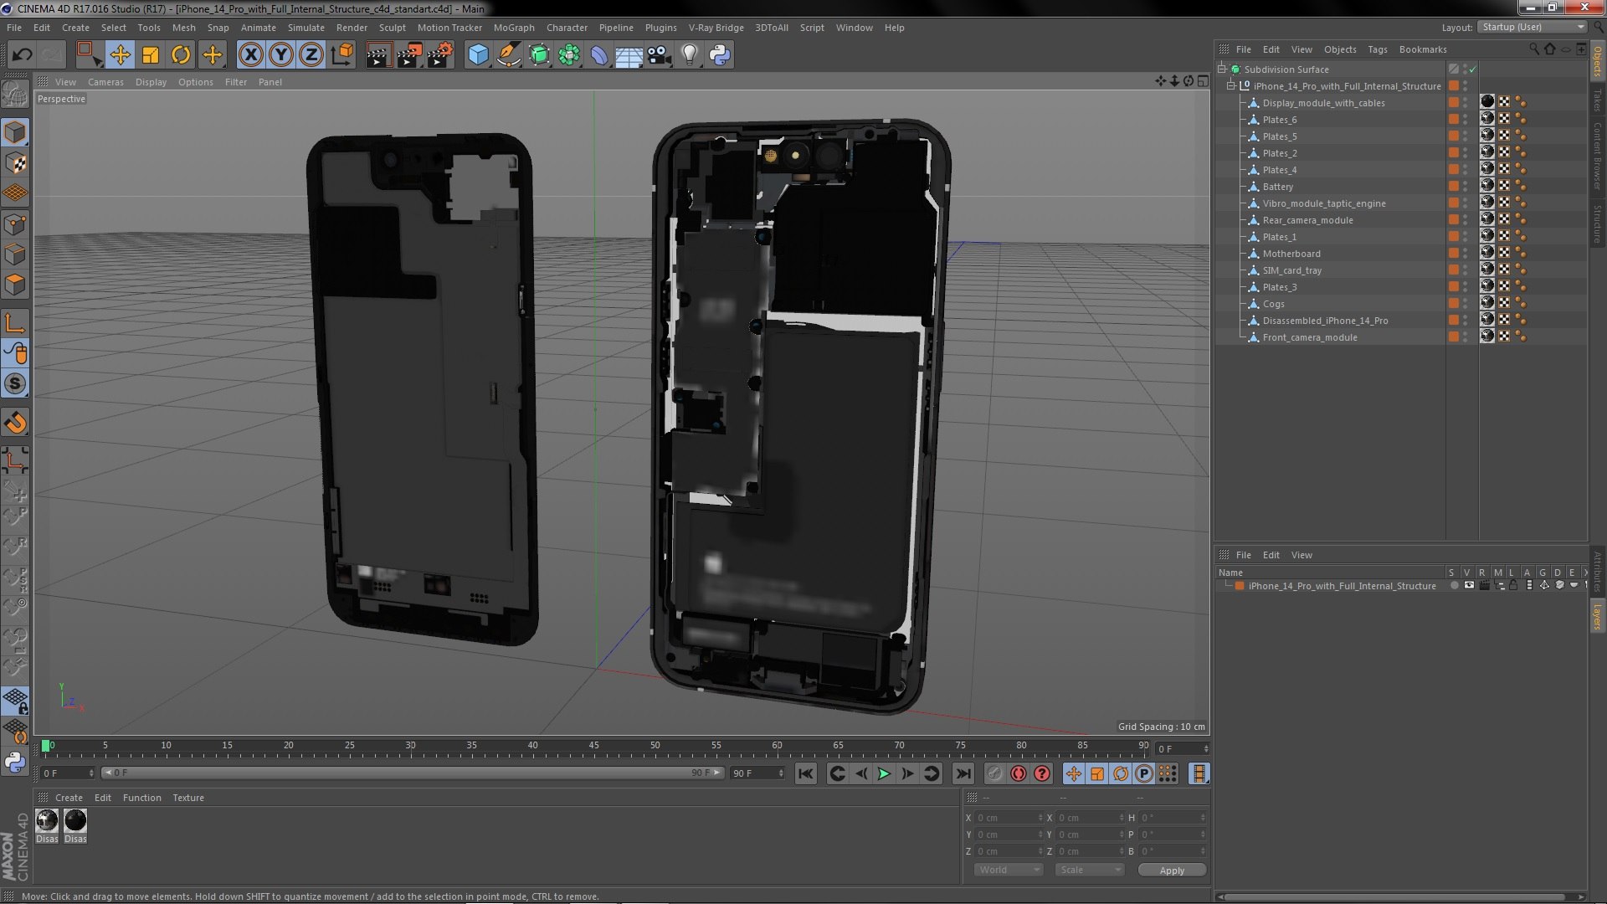1607x904 pixels.
Task: Click the Array modeling icon
Action: coord(569,55)
